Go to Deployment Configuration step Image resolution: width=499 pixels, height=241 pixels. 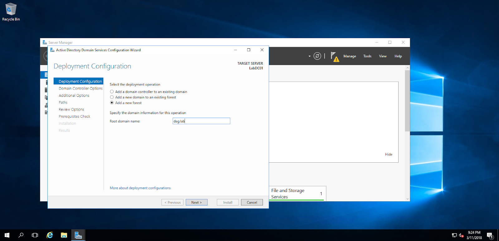click(79, 81)
